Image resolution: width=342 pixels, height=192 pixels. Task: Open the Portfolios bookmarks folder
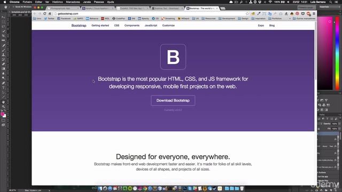(x=275, y=19)
